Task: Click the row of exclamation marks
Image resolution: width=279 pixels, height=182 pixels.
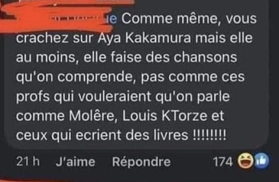Action: coord(209,135)
